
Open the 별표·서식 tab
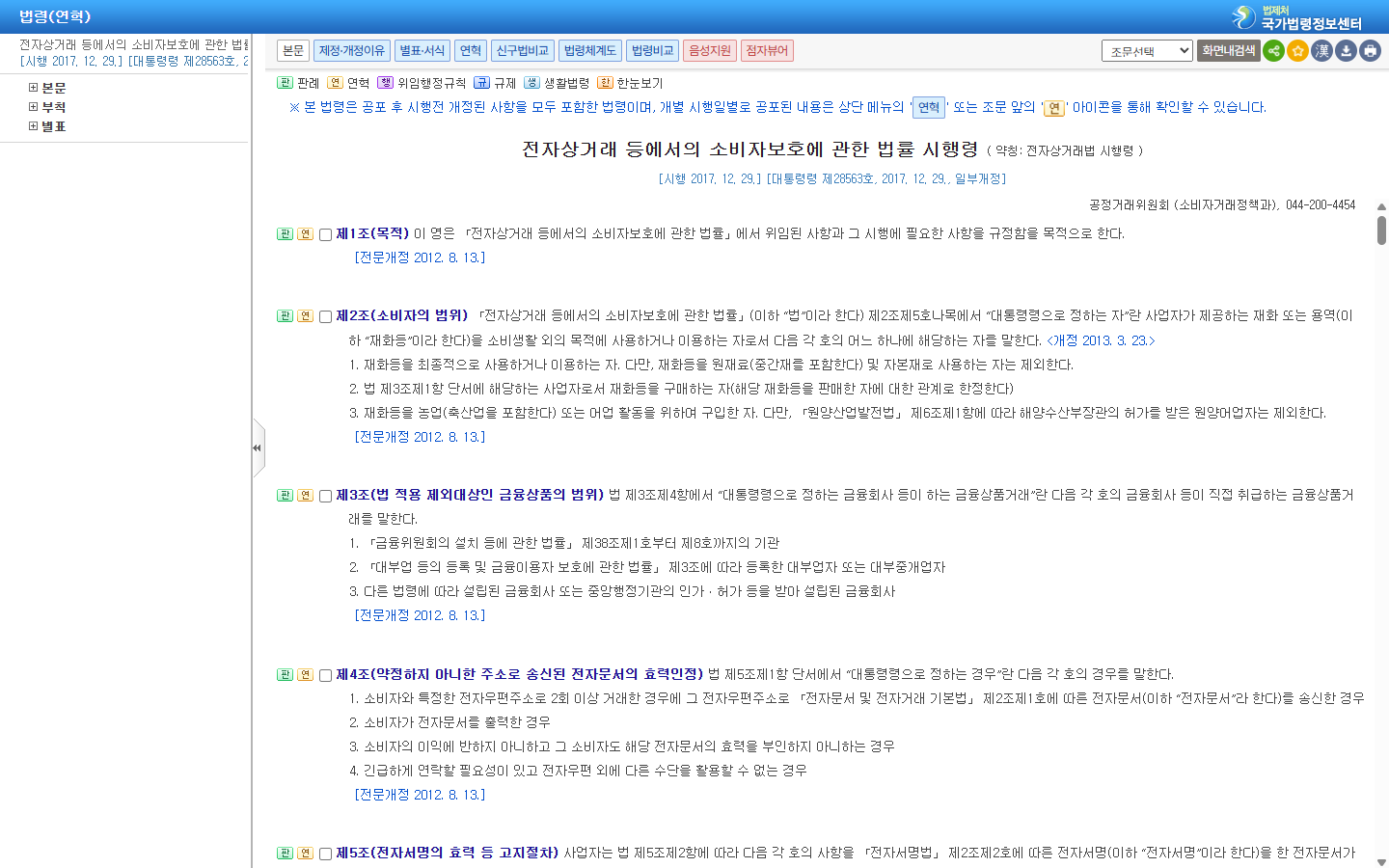[x=422, y=50]
